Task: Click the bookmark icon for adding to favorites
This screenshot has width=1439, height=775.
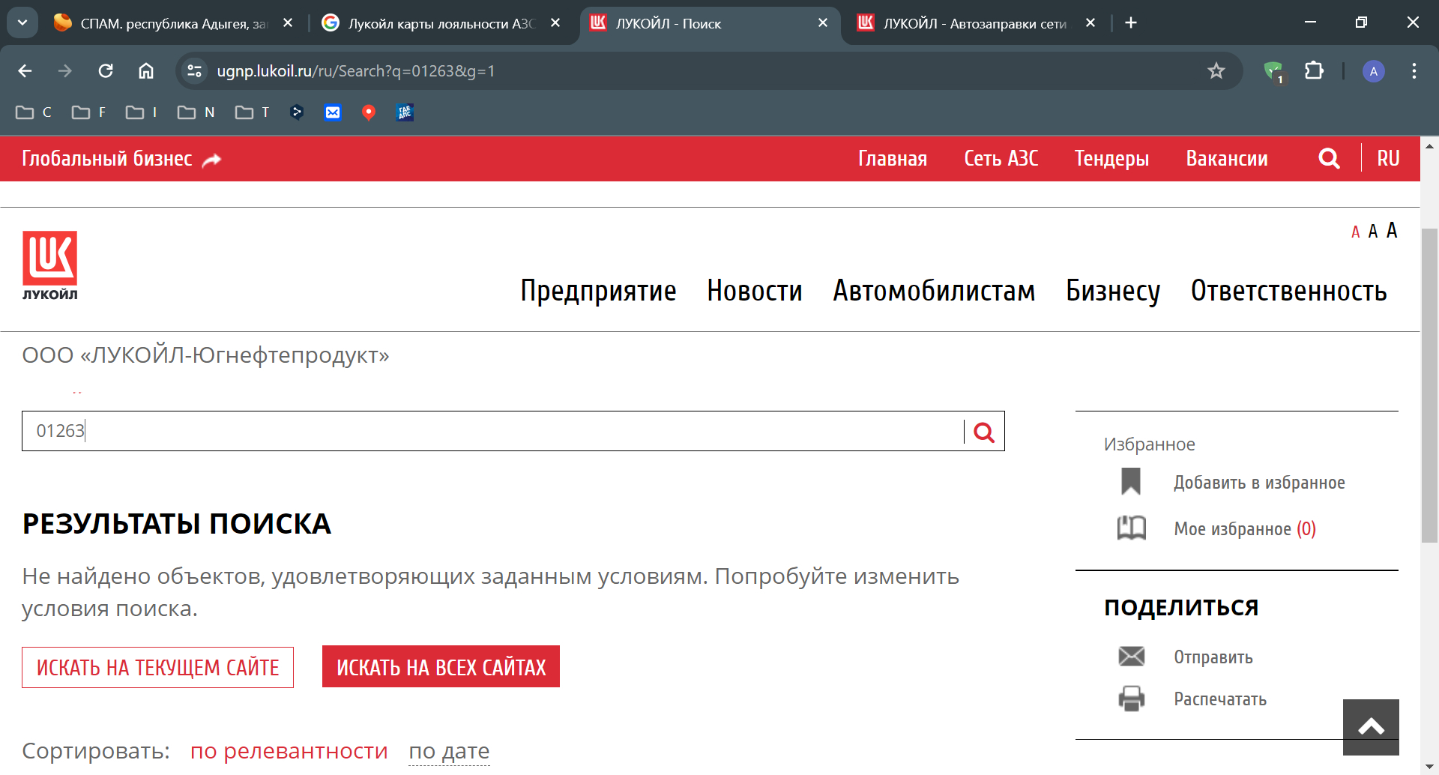Action: click(x=1131, y=482)
